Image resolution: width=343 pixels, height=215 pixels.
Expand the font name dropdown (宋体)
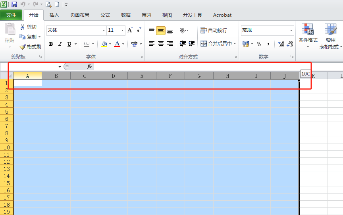[104, 31]
